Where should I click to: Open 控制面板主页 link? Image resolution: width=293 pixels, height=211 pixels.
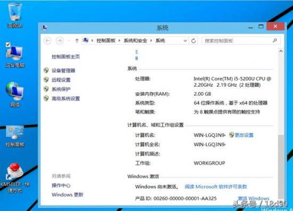click(x=66, y=57)
